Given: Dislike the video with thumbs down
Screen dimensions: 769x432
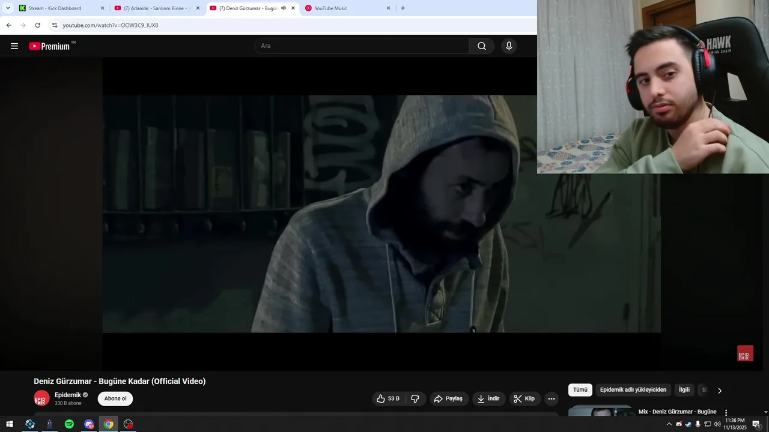Looking at the screenshot, I should pos(415,398).
